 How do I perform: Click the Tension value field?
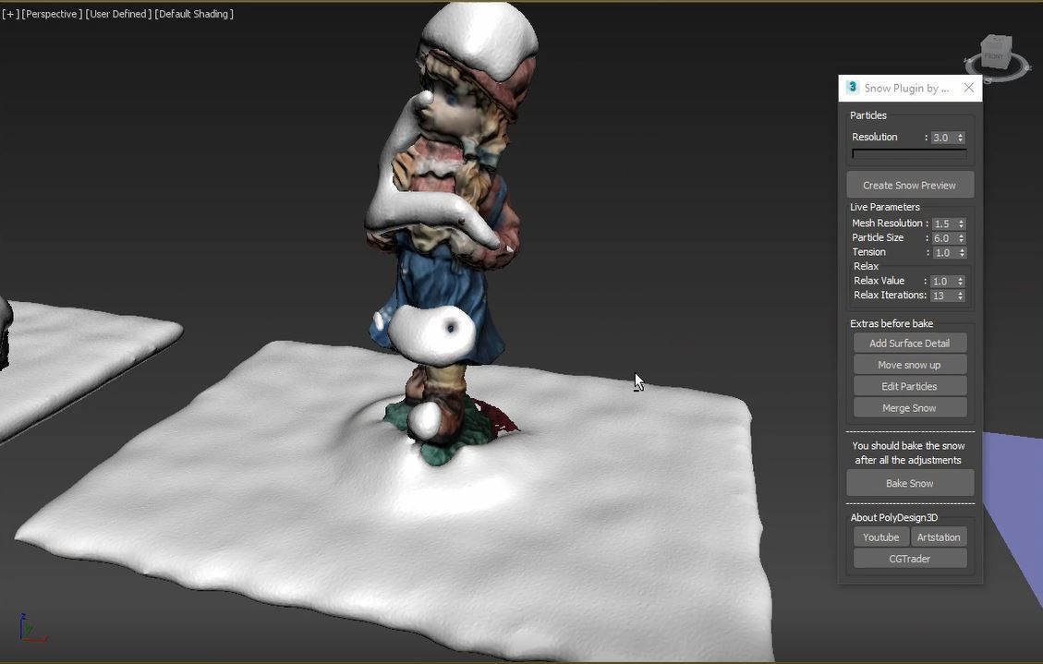[944, 252]
